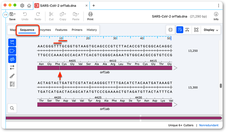This screenshot has height=132, width=230.
Task: Close the SARS-CoV-2 orf1ab.dna tab
Action: tap(87, 6)
